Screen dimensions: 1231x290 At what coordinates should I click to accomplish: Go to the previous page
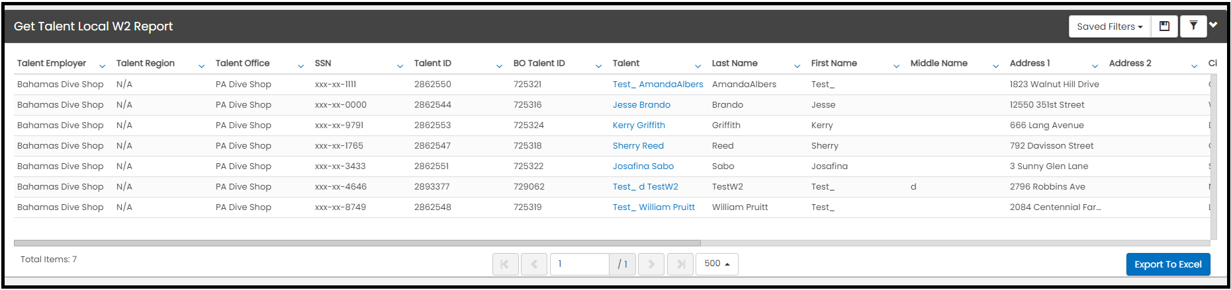pos(534,264)
